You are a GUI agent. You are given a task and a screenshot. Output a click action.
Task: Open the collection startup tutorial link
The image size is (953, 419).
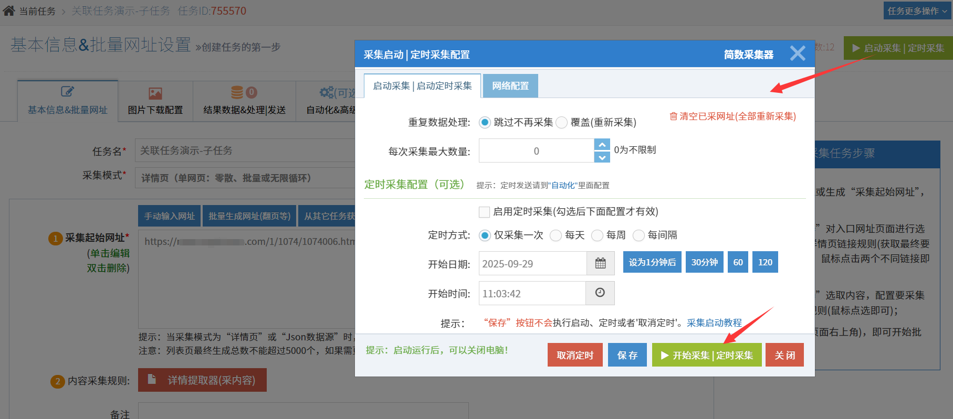coord(714,323)
